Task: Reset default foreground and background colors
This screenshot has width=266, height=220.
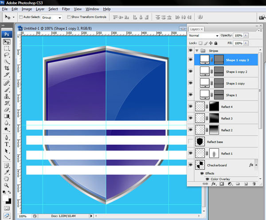Action: [x=4, y=192]
